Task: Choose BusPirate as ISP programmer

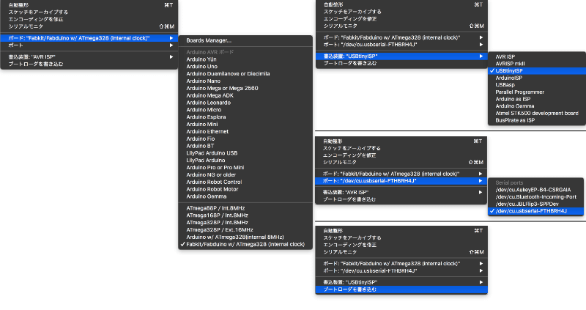Action: (537, 120)
